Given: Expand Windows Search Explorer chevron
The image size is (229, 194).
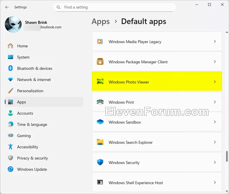Looking at the screenshot, I should click(x=215, y=142).
